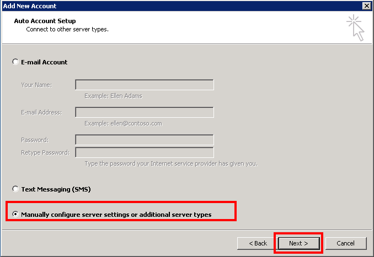Focus the Password field
This screenshot has height=257, width=374.
point(144,140)
